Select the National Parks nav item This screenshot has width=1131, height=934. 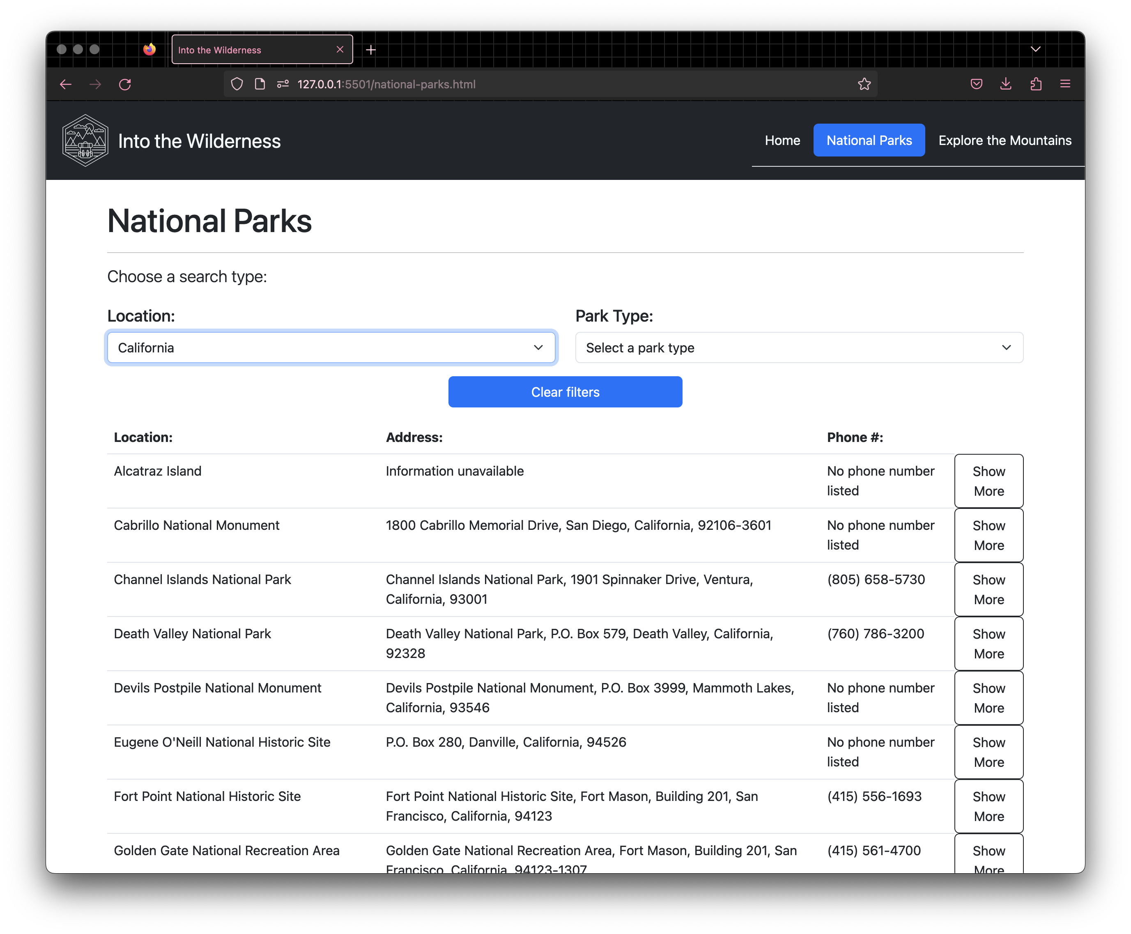click(869, 140)
